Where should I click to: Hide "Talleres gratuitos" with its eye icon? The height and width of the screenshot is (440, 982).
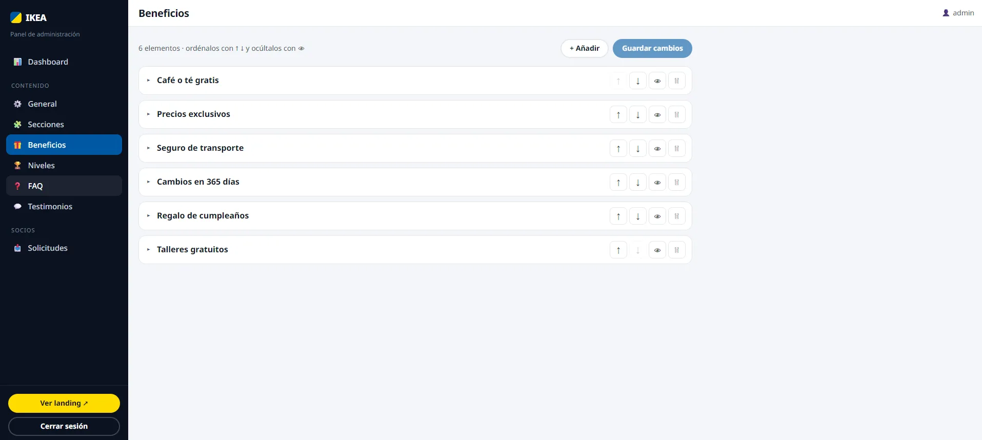tap(657, 250)
